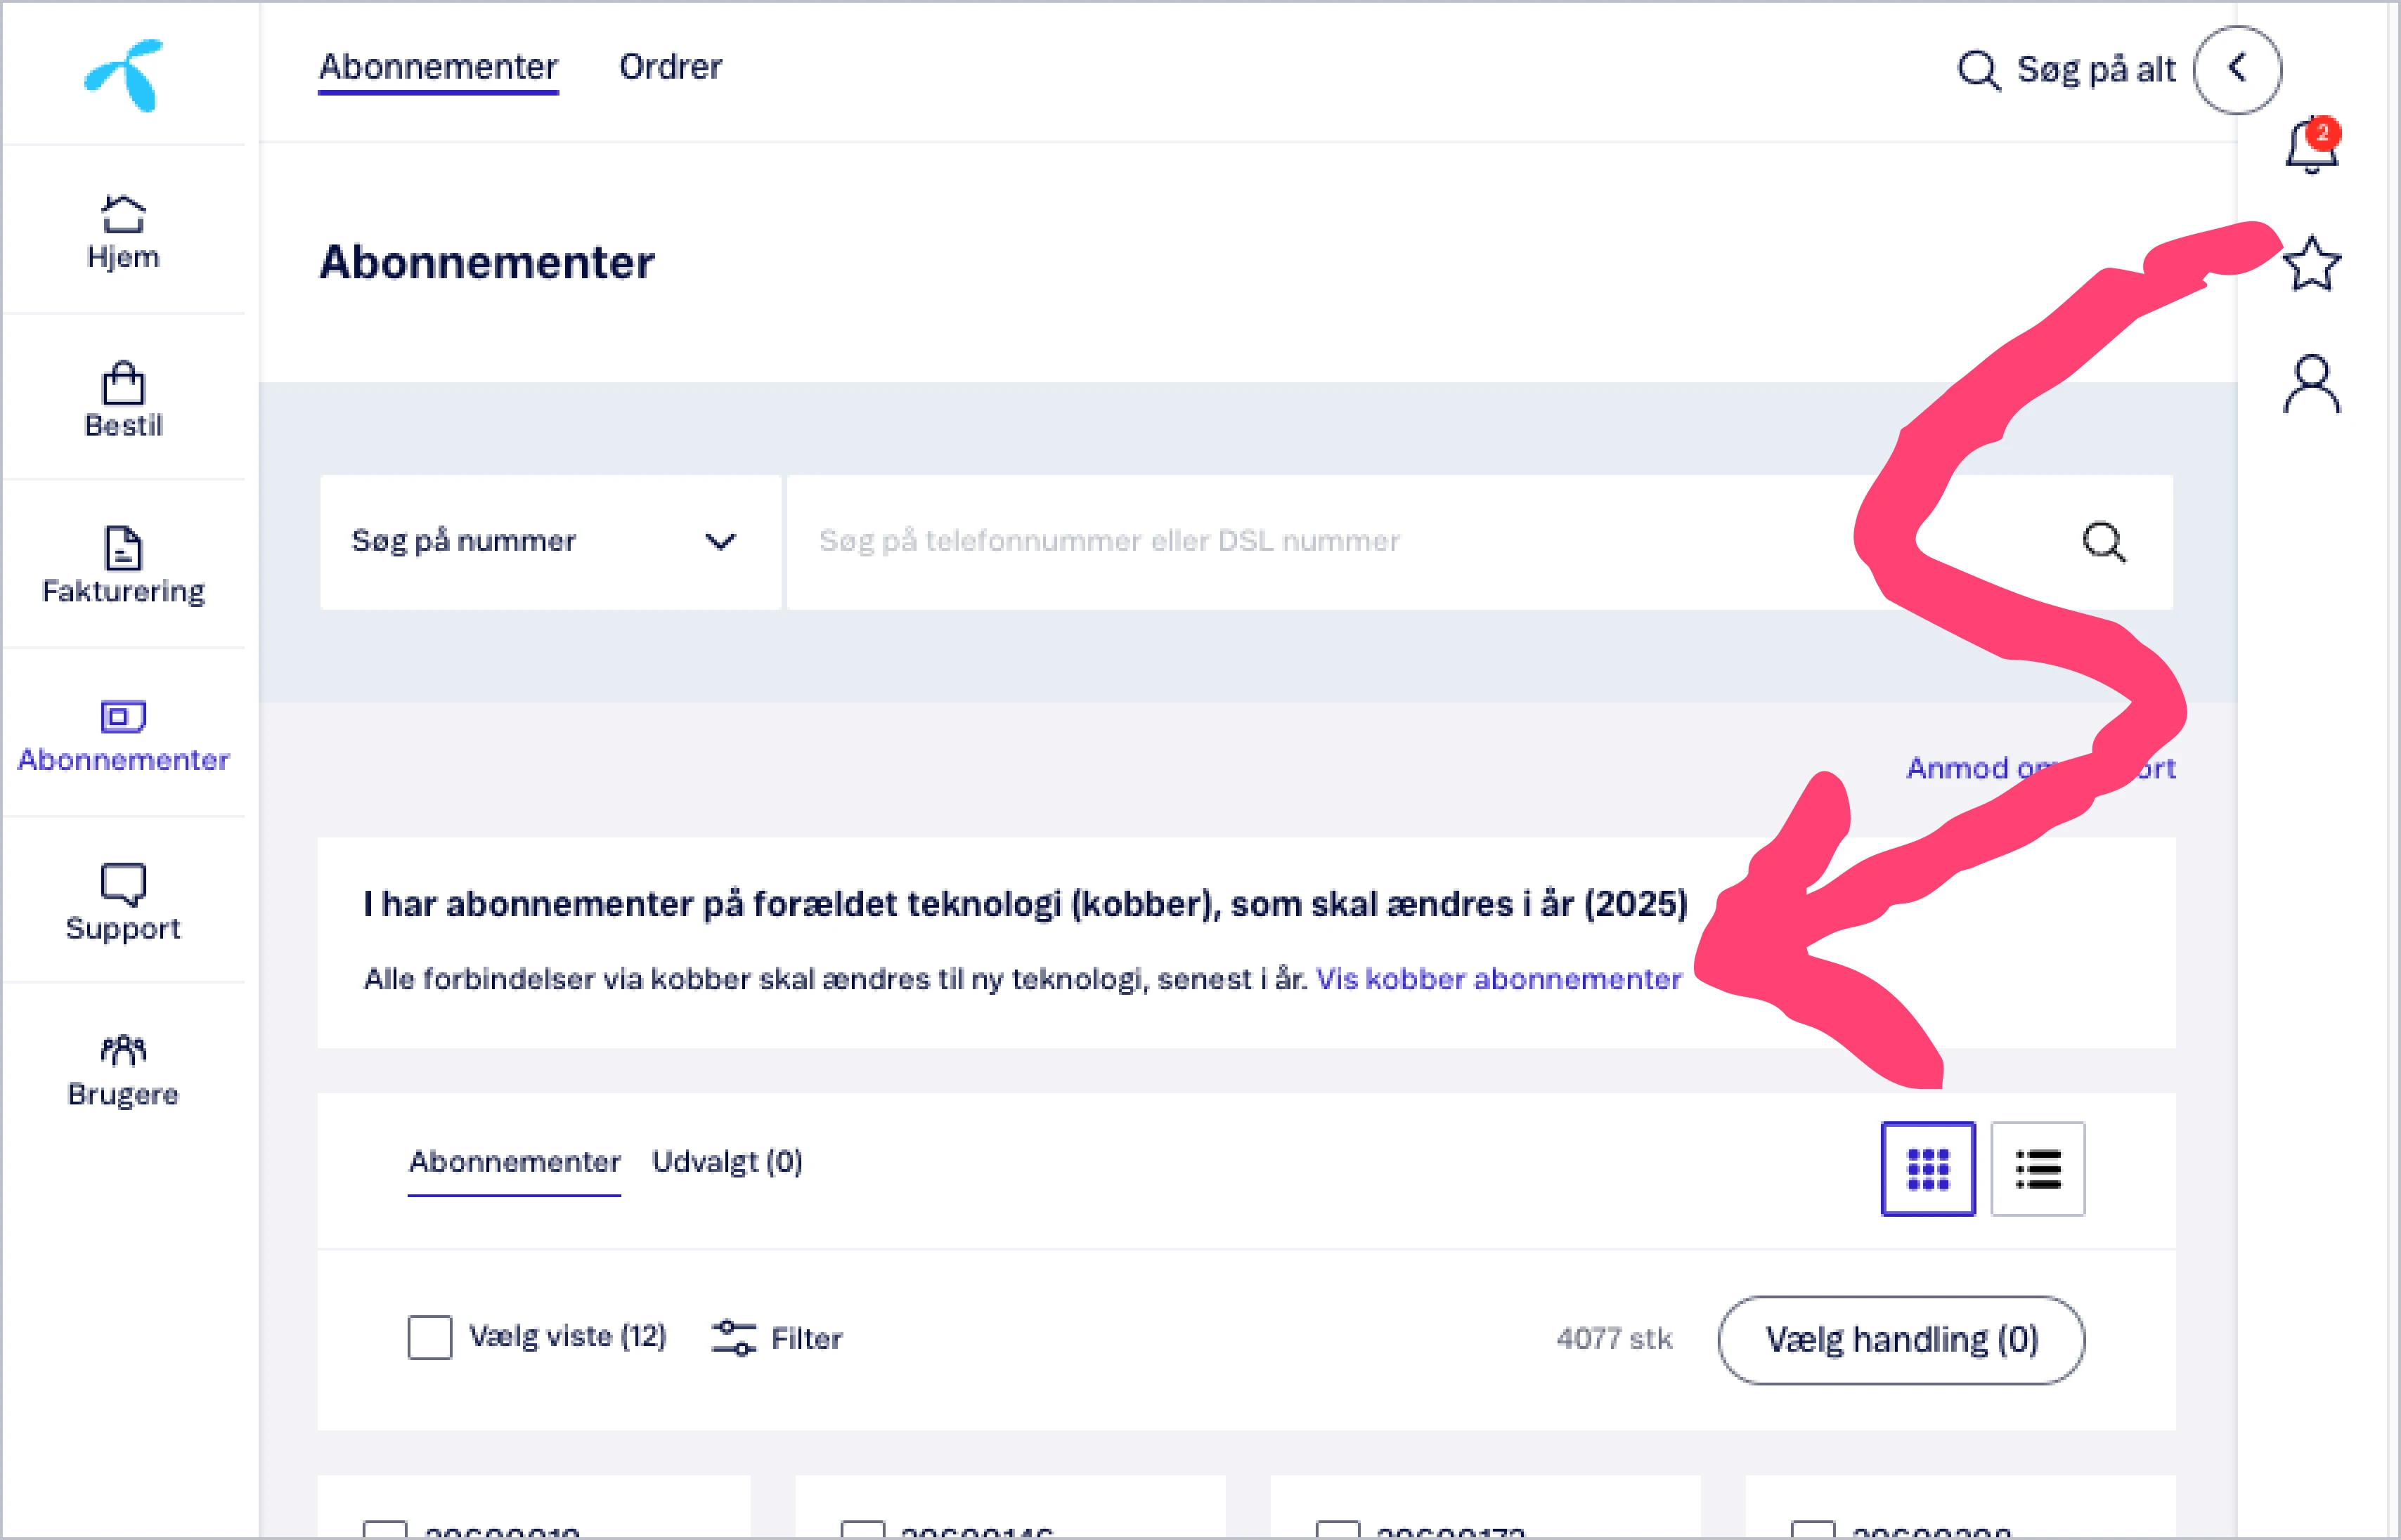Click the star favorites icon

click(2312, 264)
